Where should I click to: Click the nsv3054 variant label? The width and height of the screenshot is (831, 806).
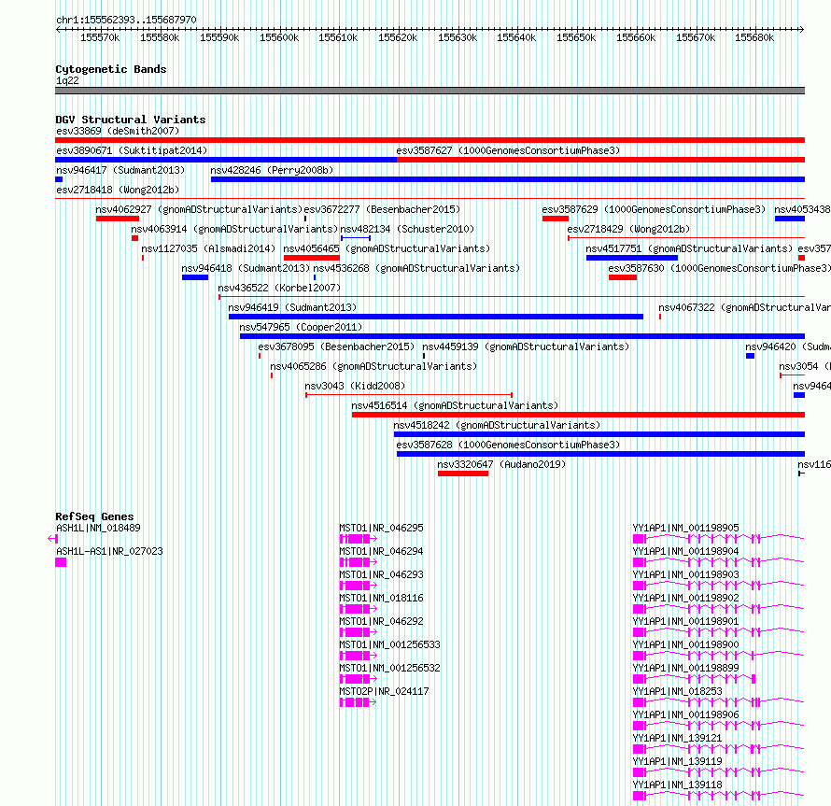coord(804,366)
